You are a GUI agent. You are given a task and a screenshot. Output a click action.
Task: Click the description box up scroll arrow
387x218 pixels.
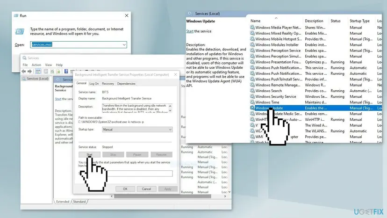click(170, 106)
